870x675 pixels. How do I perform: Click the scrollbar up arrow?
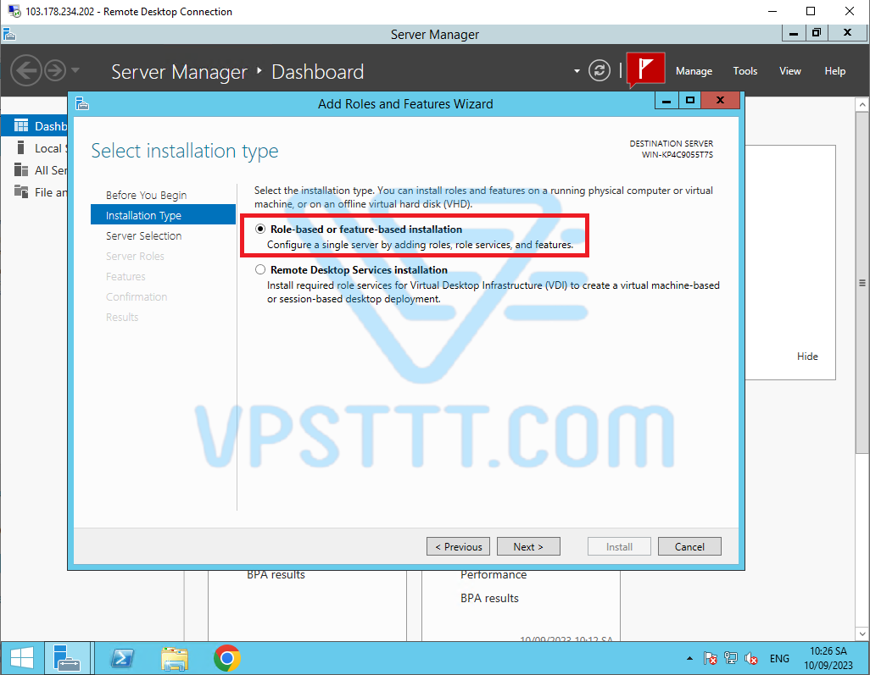(862, 104)
